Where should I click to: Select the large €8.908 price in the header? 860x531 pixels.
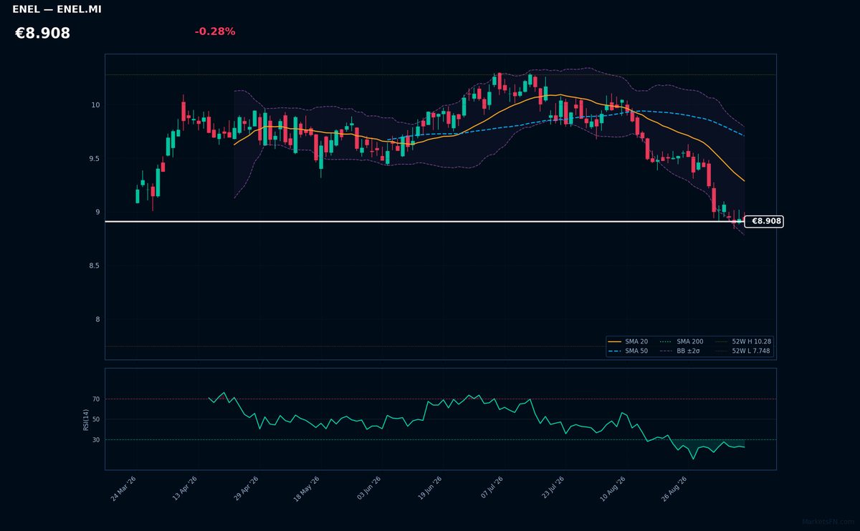(x=42, y=34)
